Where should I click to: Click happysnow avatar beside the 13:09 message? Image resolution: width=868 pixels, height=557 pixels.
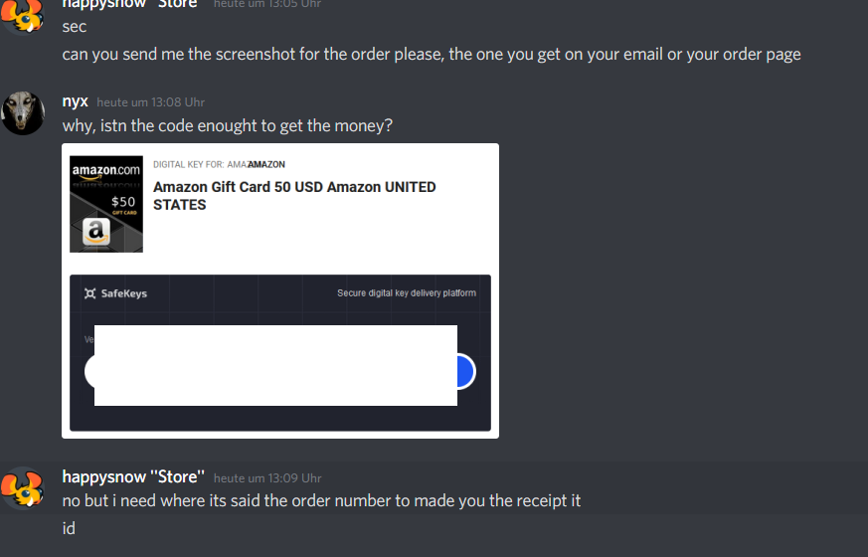(23, 488)
